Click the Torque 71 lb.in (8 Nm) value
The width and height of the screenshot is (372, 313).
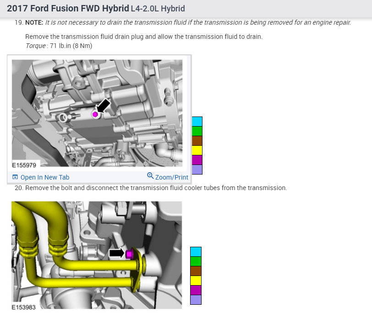click(59, 46)
